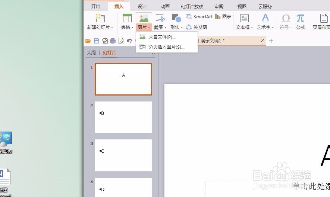Click the 单击此处添 subtitle placeholder
330x197 pixels.
point(311,186)
